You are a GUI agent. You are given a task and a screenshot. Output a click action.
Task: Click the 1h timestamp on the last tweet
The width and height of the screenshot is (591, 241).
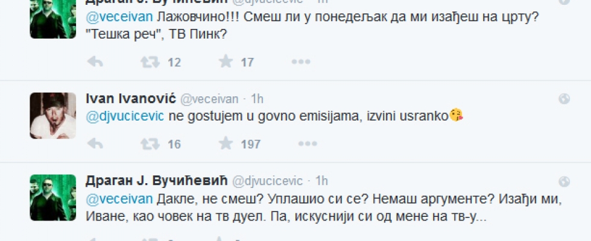321,181
